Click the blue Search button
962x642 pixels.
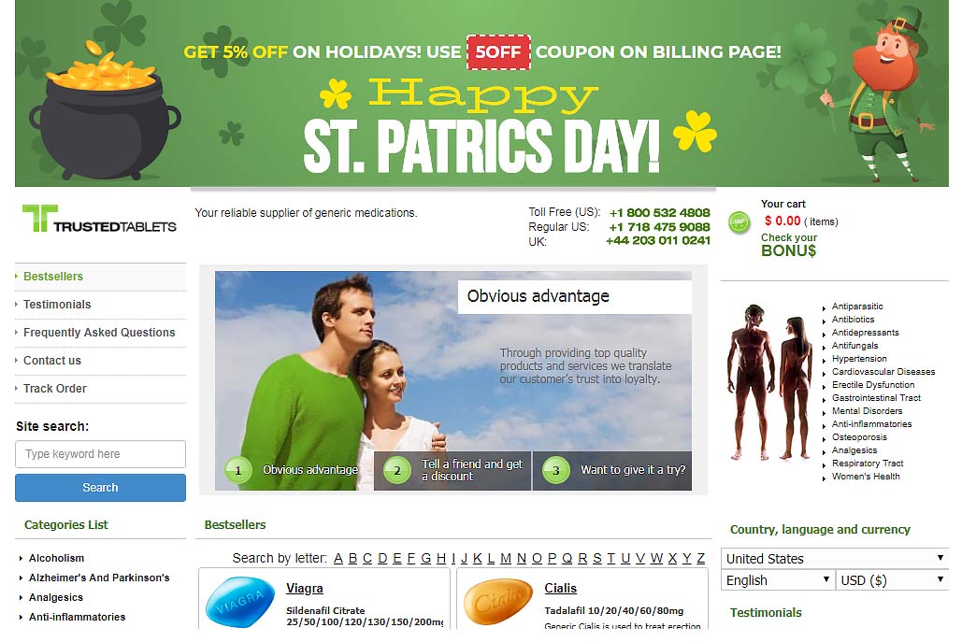(101, 488)
